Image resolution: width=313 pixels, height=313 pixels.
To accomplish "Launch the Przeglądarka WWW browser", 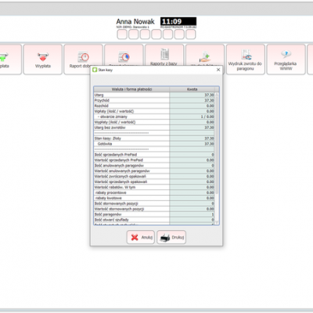I will [x=286, y=59].
